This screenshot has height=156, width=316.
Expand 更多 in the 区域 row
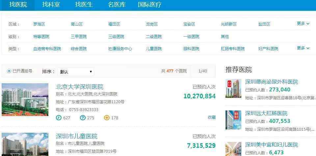click(303, 24)
